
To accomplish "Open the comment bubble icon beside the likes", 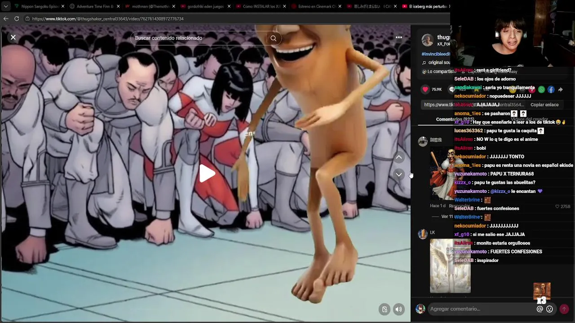I will coord(451,89).
